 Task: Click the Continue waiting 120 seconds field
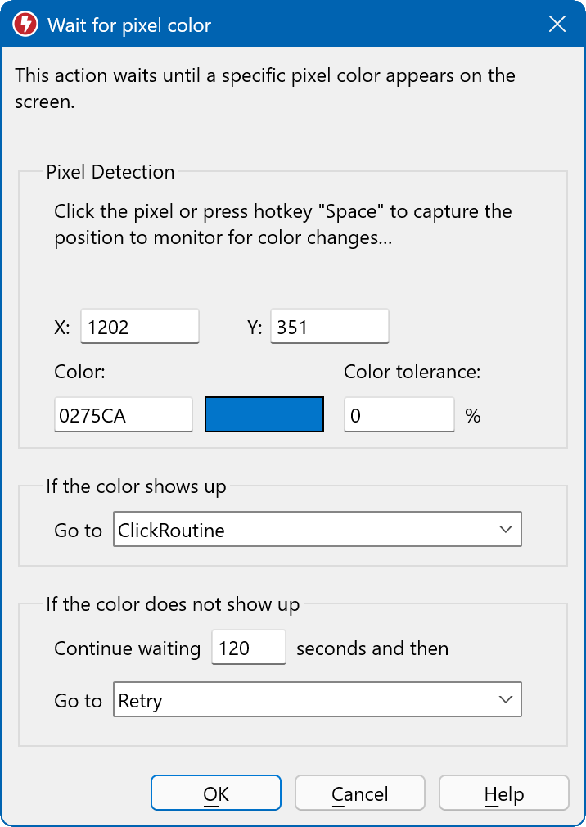[248, 648]
